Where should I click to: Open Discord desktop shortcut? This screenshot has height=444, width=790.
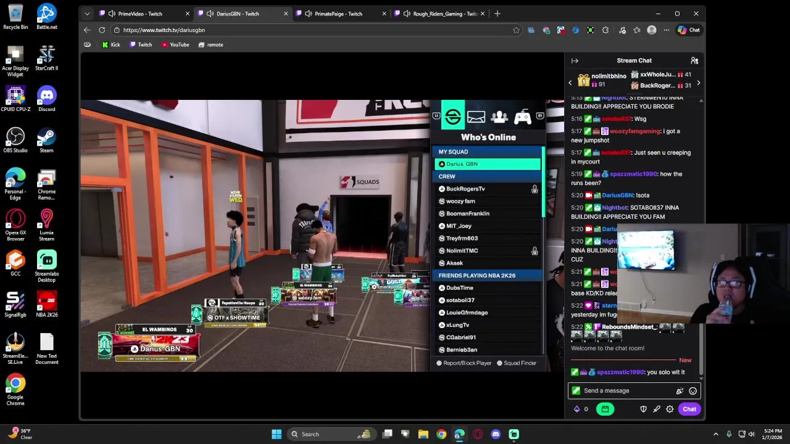click(46, 99)
